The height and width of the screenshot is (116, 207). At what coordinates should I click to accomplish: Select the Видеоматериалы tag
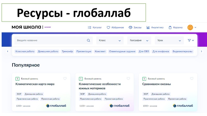(x=182, y=51)
